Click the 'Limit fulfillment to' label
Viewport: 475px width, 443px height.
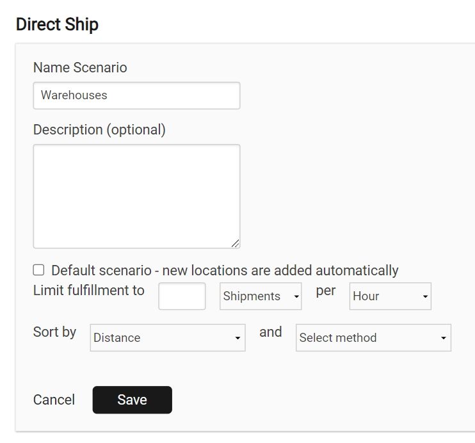click(x=89, y=291)
